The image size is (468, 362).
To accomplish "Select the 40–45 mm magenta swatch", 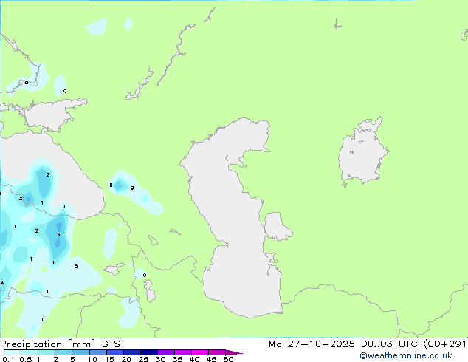I will pyautogui.click(x=200, y=352).
